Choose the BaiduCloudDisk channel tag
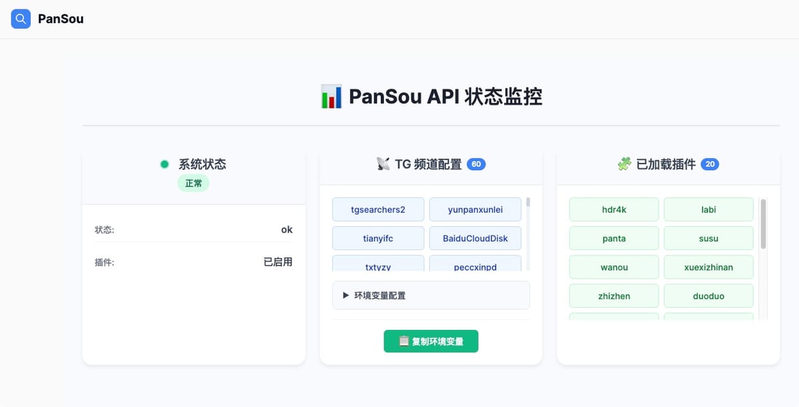 point(475,238)
